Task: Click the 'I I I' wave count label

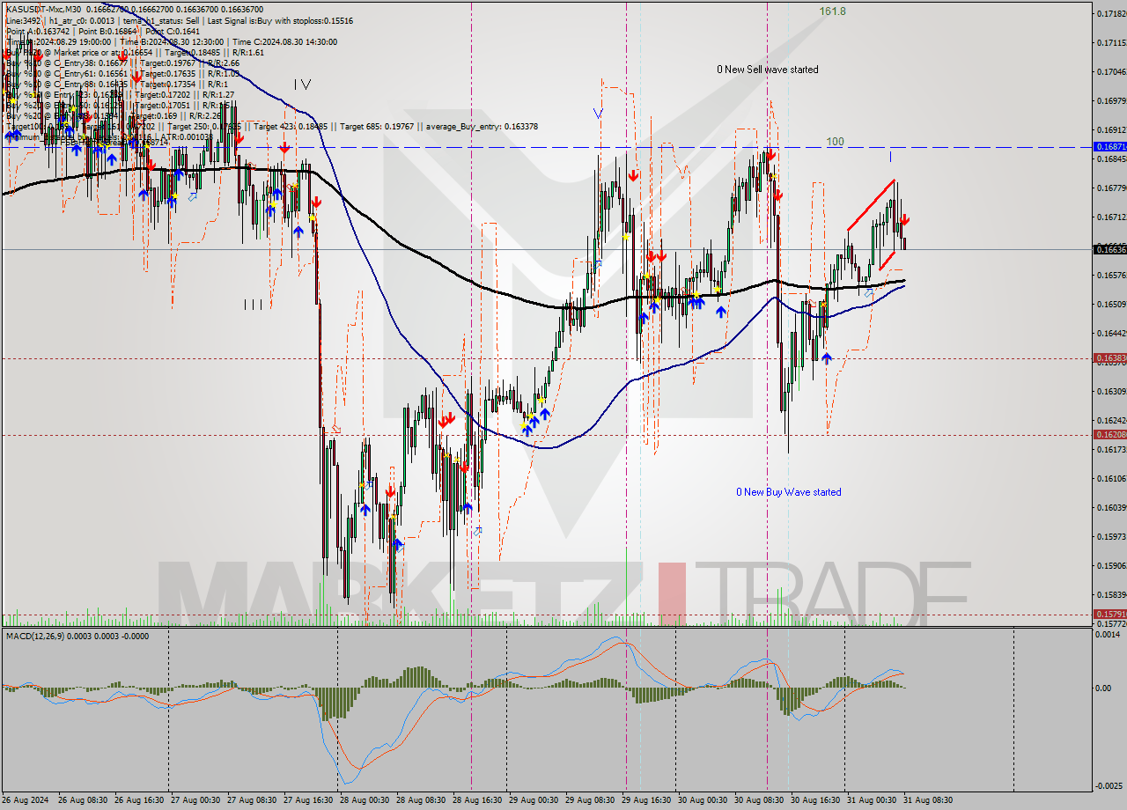Action: point(254,305)
